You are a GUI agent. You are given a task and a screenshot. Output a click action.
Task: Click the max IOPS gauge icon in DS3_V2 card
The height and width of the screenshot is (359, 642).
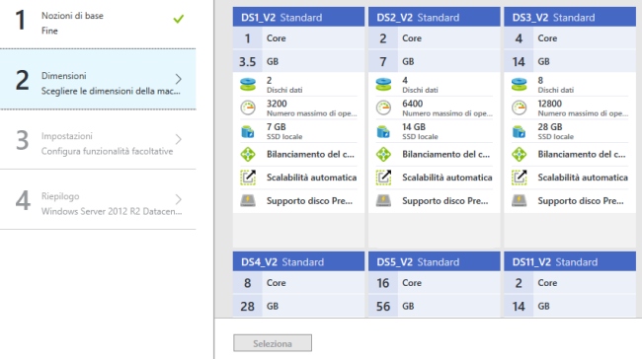[x=520, y=108]
